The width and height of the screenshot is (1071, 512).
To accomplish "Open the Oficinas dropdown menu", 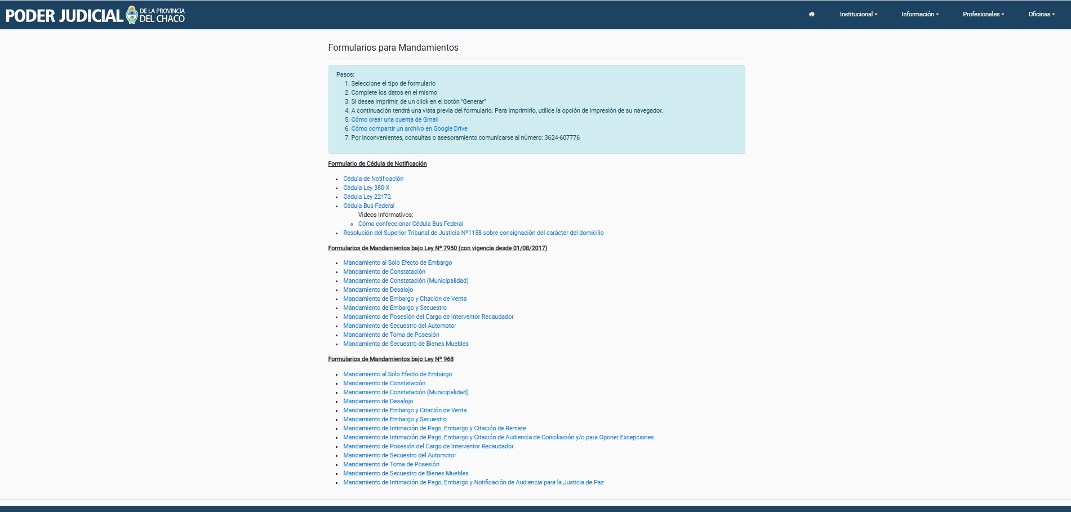I will point(1041,15).
